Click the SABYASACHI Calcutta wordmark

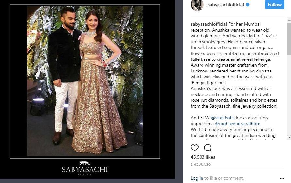coord(85,170)
